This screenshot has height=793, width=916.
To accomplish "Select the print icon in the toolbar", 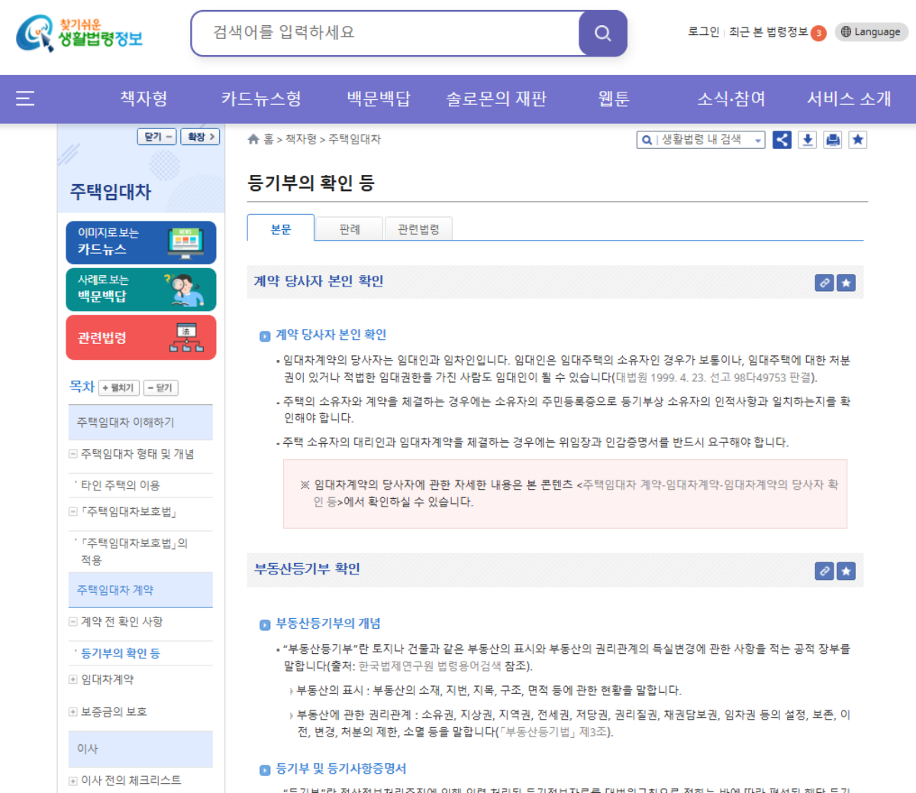I will [832, 140].
